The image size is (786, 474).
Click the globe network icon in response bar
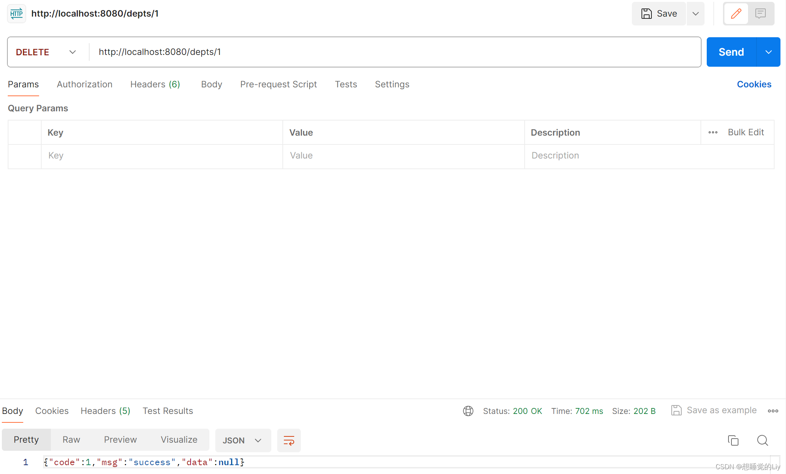[468, 411]
